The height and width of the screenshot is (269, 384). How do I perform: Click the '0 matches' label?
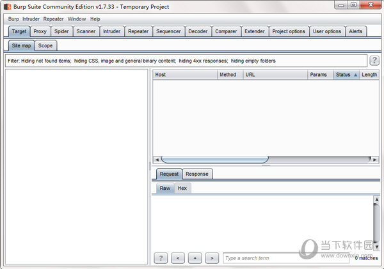click(366, 258)
